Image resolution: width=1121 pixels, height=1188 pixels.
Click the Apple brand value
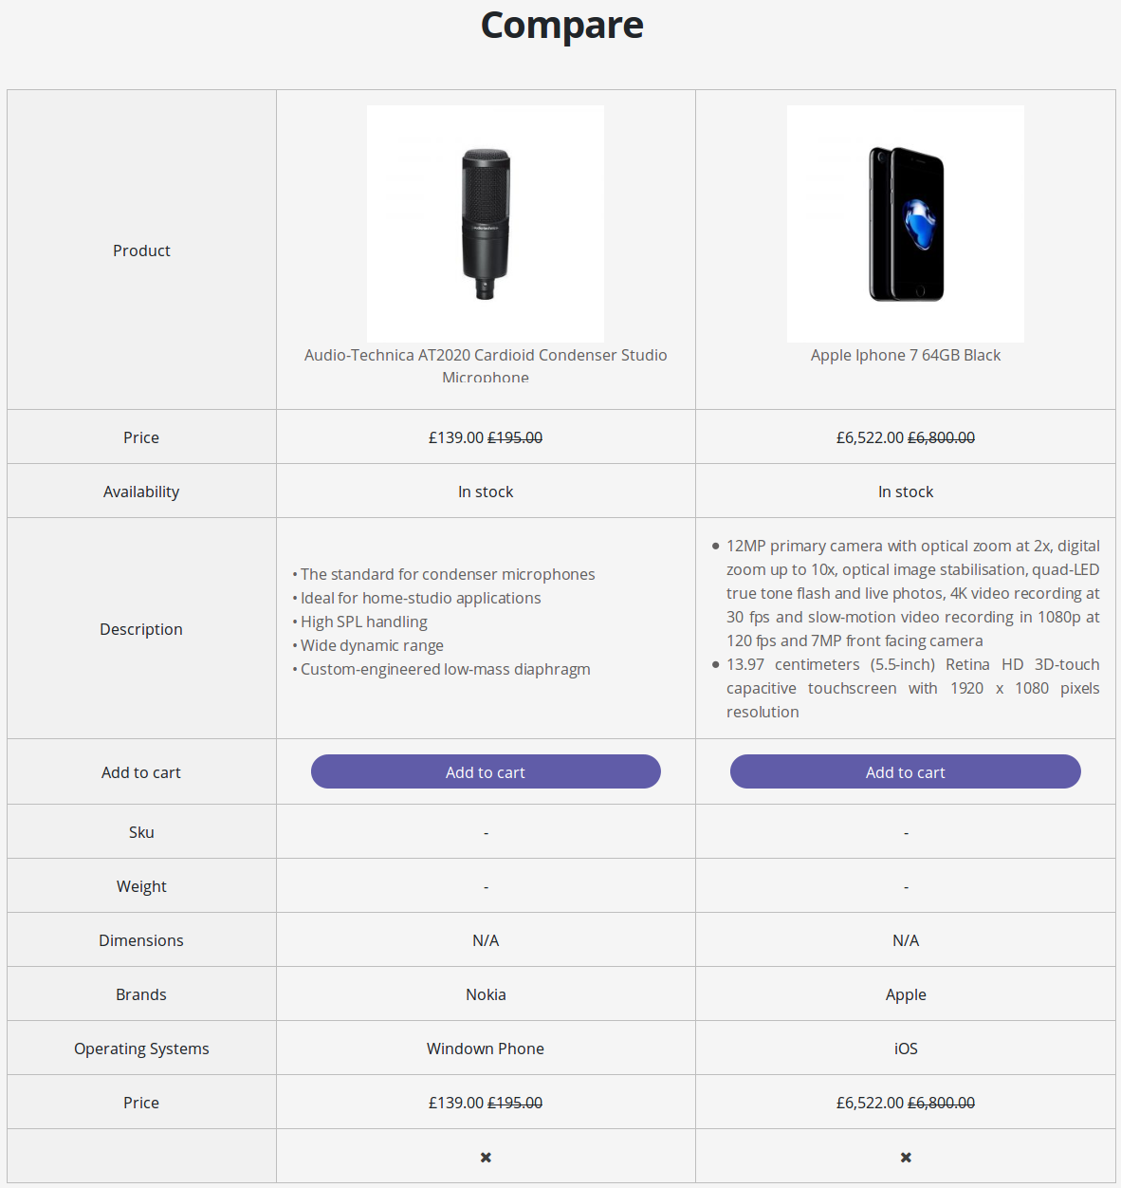(x=906, y=994)
